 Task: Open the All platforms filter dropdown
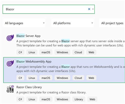tap(73, 23)
